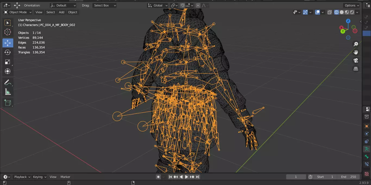Viewport: 371px width, 185px height.
Task: Open Object Data armature properties tab
Action: pos(367,149)
